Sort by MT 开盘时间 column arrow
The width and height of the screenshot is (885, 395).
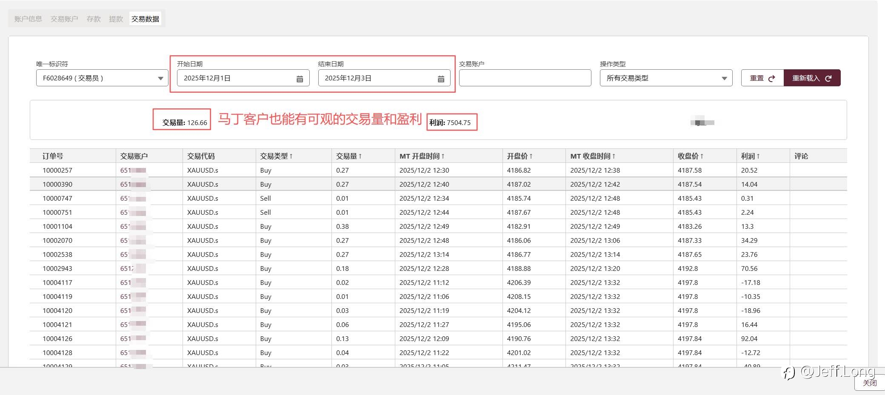point(443,156)
